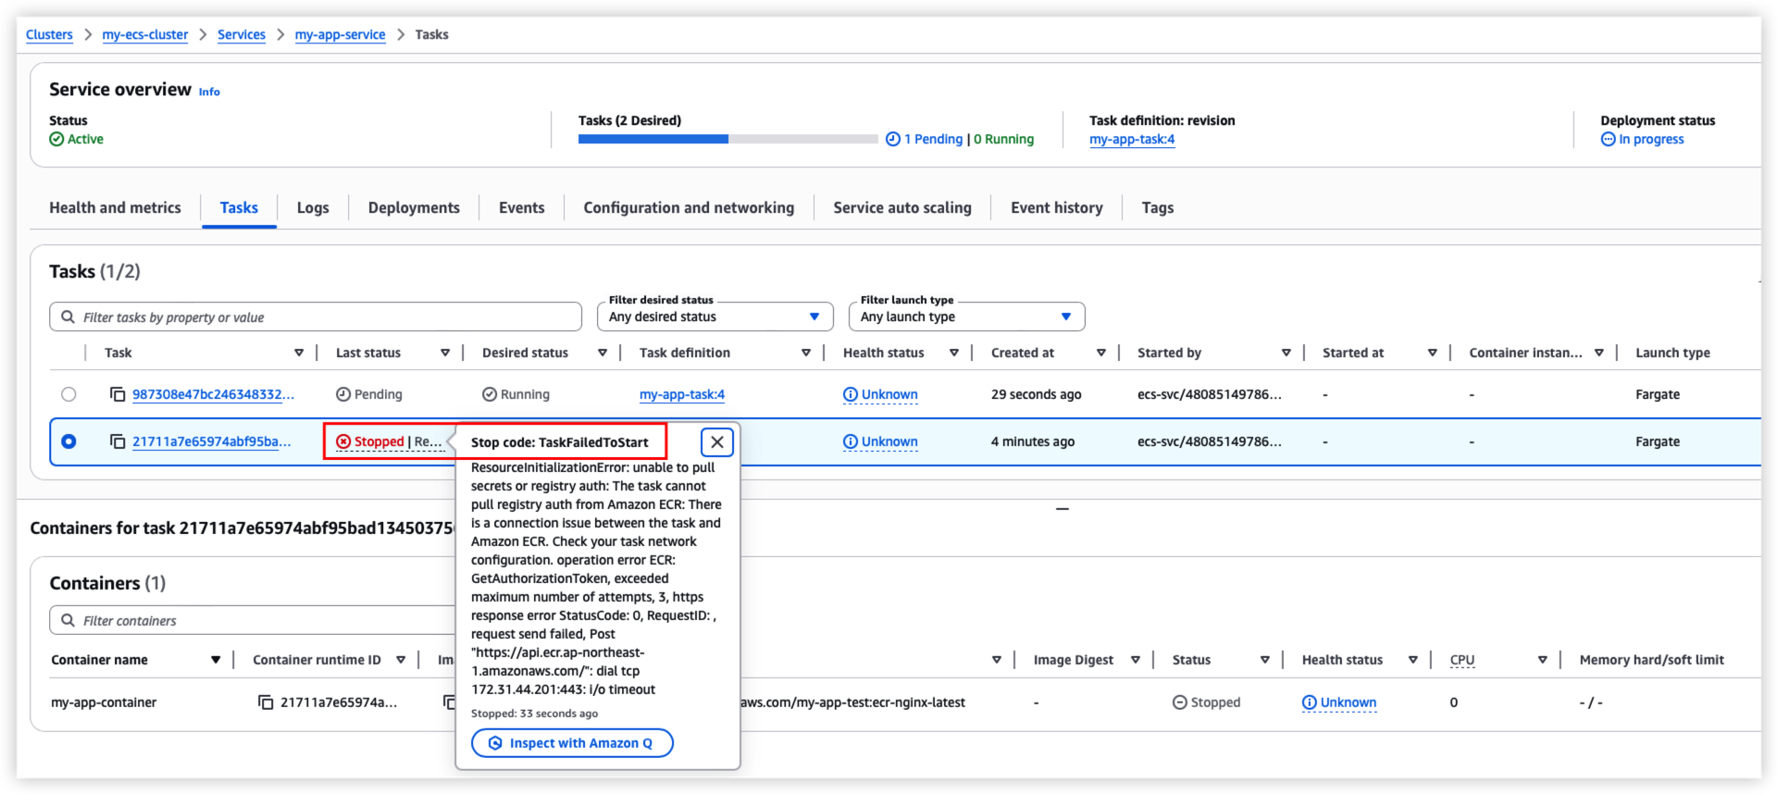1778x795 pixels.
Task: Click Inspect with Amazon Q button
Action: coord(572,743)
